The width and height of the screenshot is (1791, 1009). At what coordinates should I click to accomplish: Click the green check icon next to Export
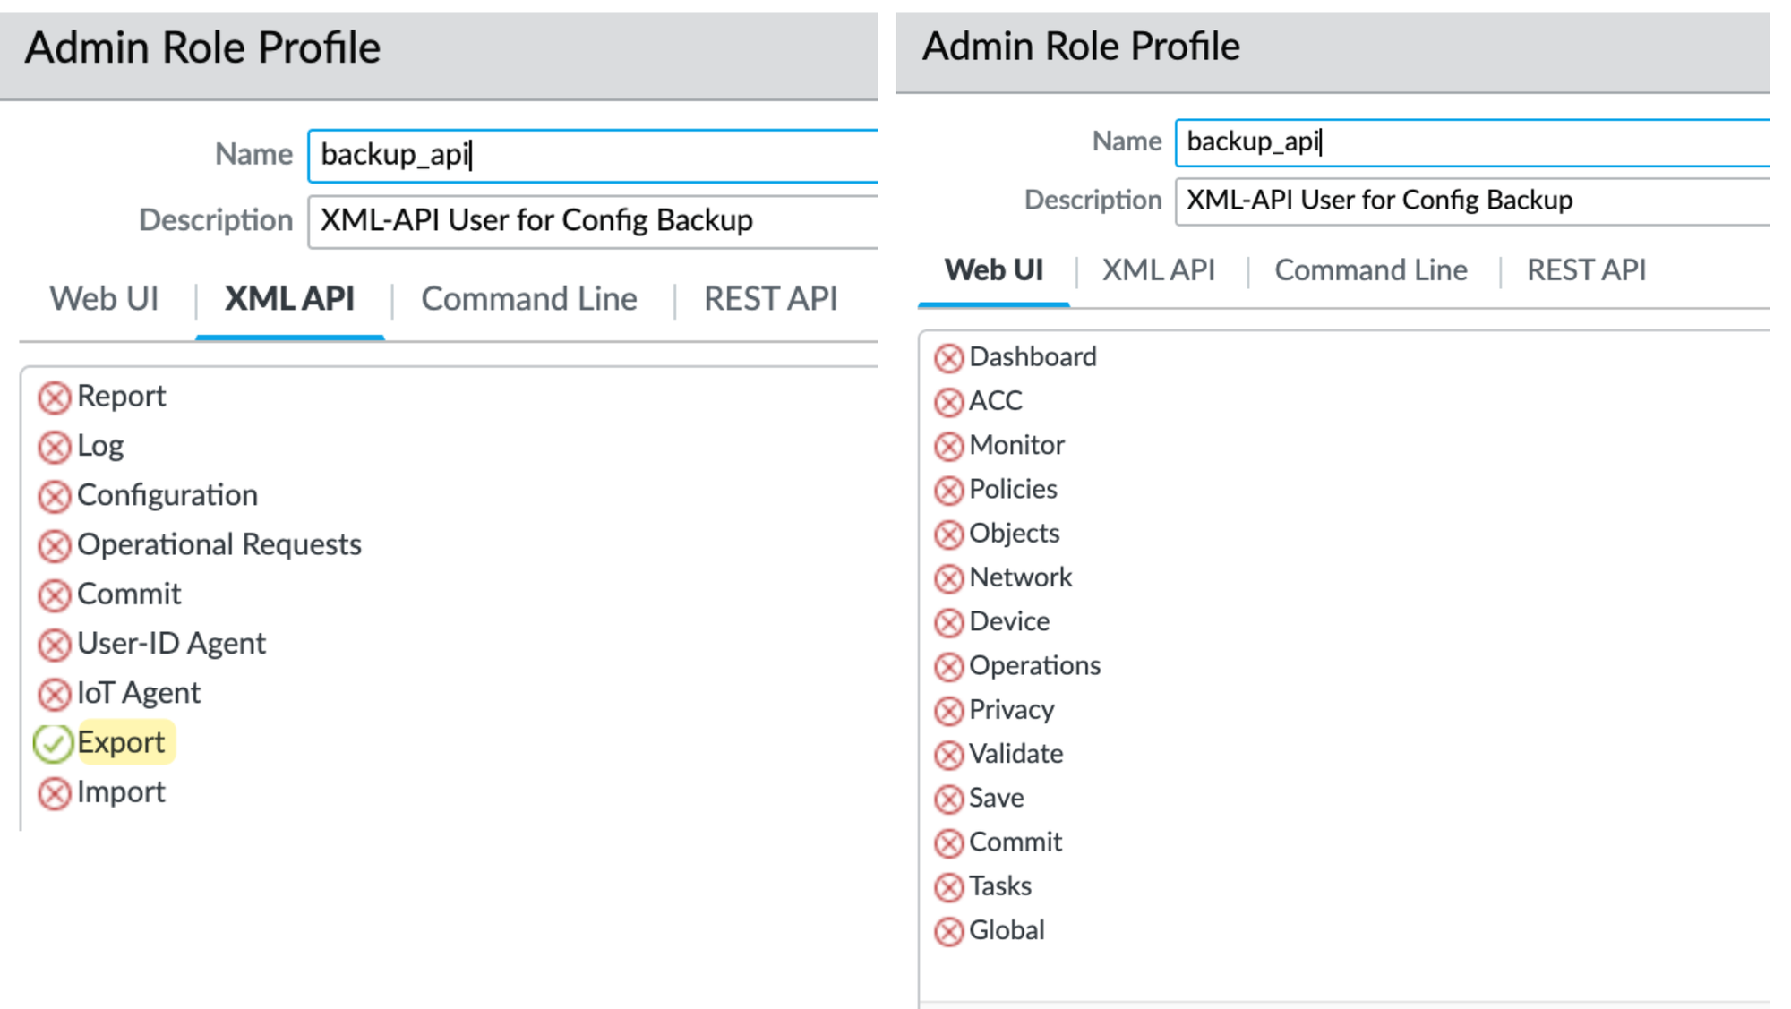(53, 743)
